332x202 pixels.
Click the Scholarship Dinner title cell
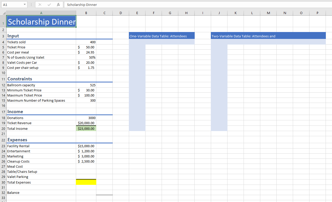41,22
